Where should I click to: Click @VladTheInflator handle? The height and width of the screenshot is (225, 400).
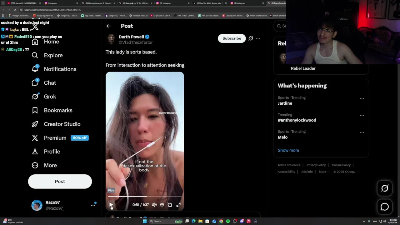pos(136,42)
